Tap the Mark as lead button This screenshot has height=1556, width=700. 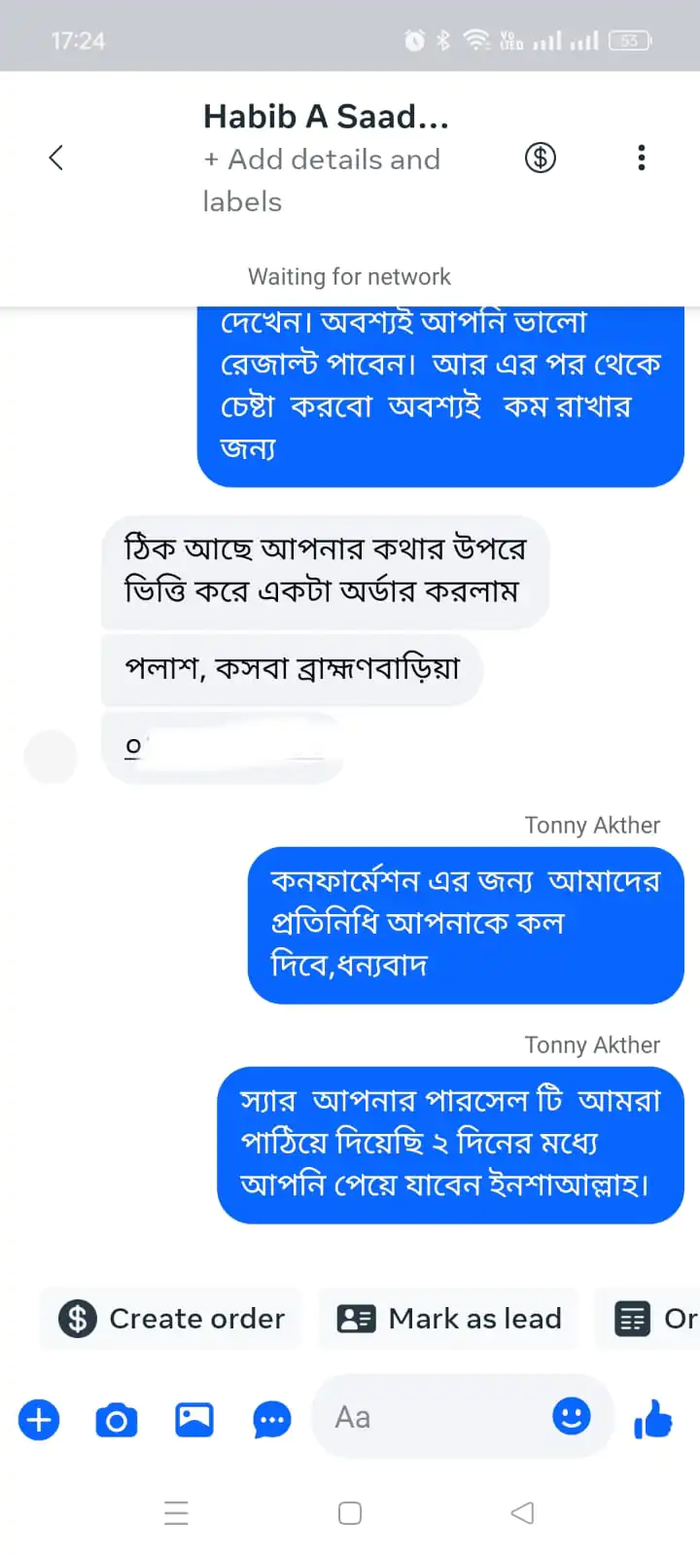(448, 1319)
